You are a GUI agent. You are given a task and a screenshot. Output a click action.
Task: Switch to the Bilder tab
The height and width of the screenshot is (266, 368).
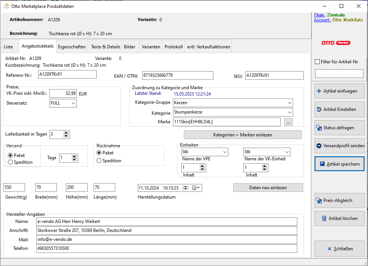pyautogui.click(x=130, y=47)
